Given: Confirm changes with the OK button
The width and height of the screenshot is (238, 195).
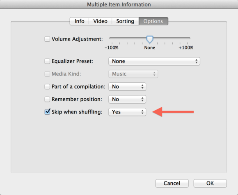Looking at the screenshot, I should click(x=210, y=183).
